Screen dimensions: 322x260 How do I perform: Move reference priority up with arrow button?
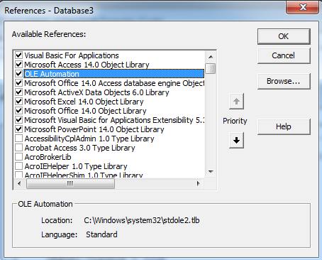[x=236, y=102]
